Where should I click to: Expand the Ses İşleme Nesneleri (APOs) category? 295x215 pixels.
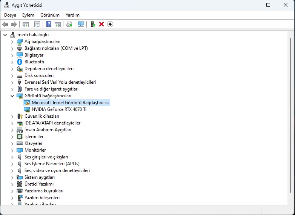point(12,164)
